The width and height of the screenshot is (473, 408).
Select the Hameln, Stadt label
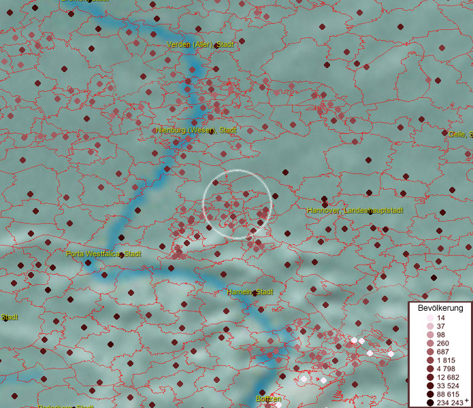[250, 292]
